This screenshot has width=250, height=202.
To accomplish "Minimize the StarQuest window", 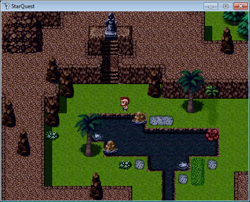I will coord(210,6).
